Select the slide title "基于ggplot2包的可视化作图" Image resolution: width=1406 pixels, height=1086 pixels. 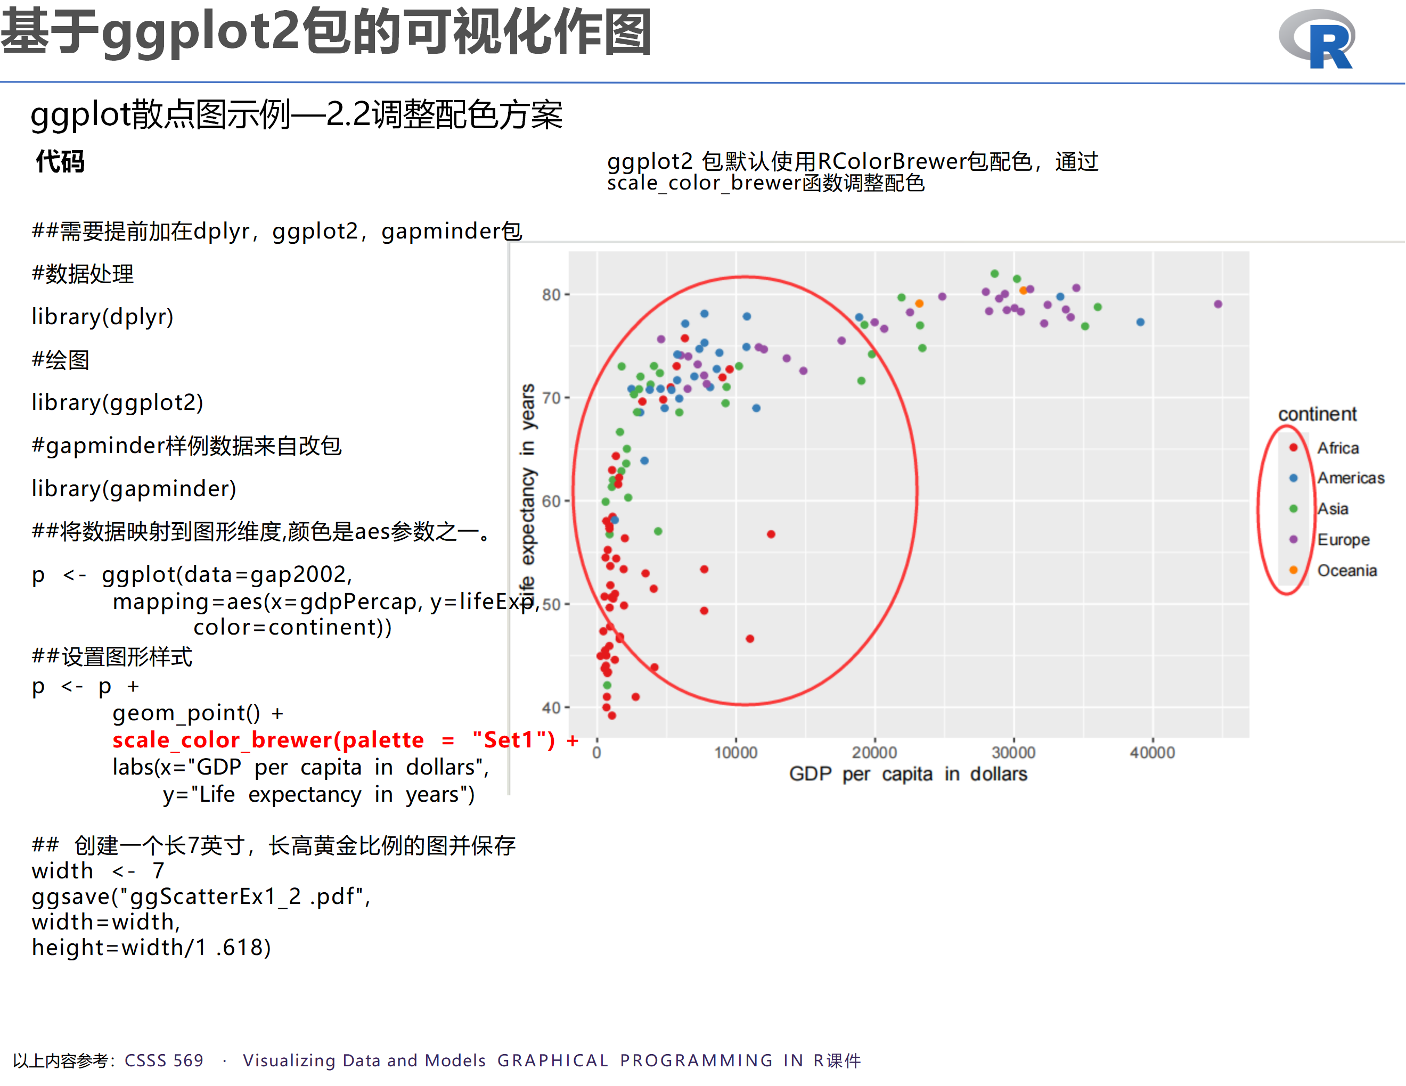326,32
